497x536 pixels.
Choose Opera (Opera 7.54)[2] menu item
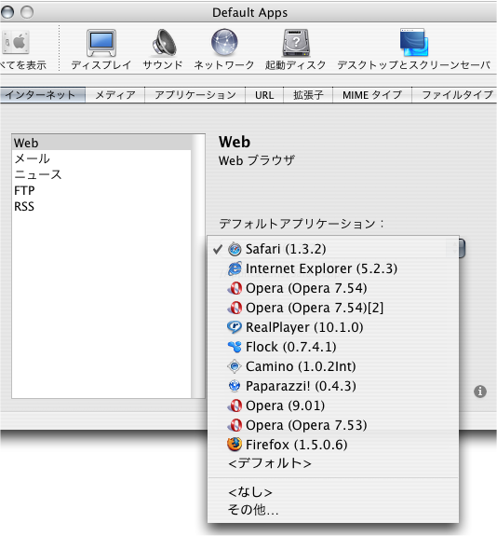(x=333, y=308)
